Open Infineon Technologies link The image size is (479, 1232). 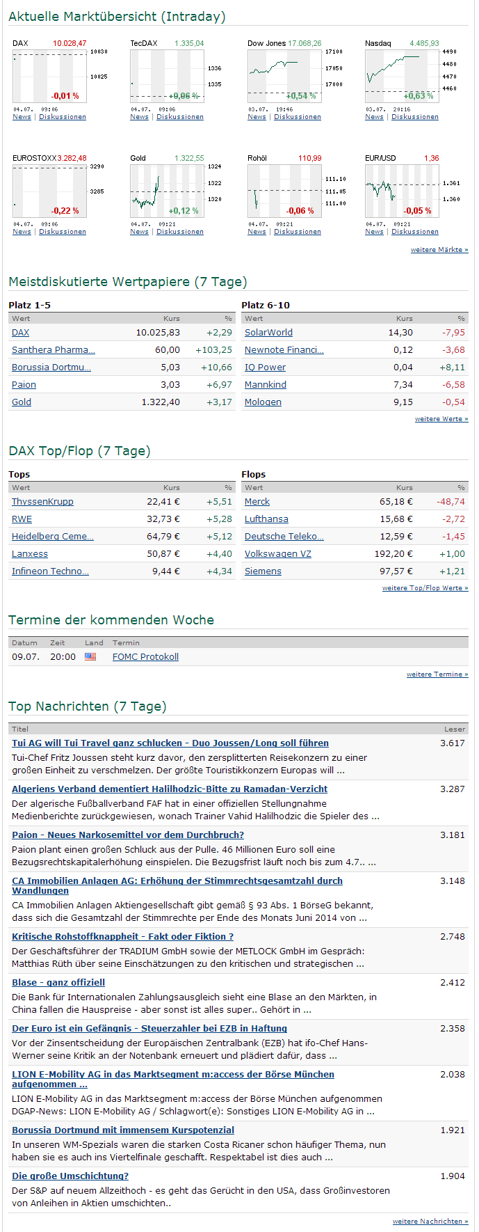click(x=50, y=571)
